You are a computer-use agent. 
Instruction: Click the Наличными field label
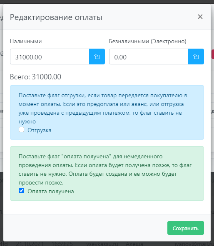[26, 41]
